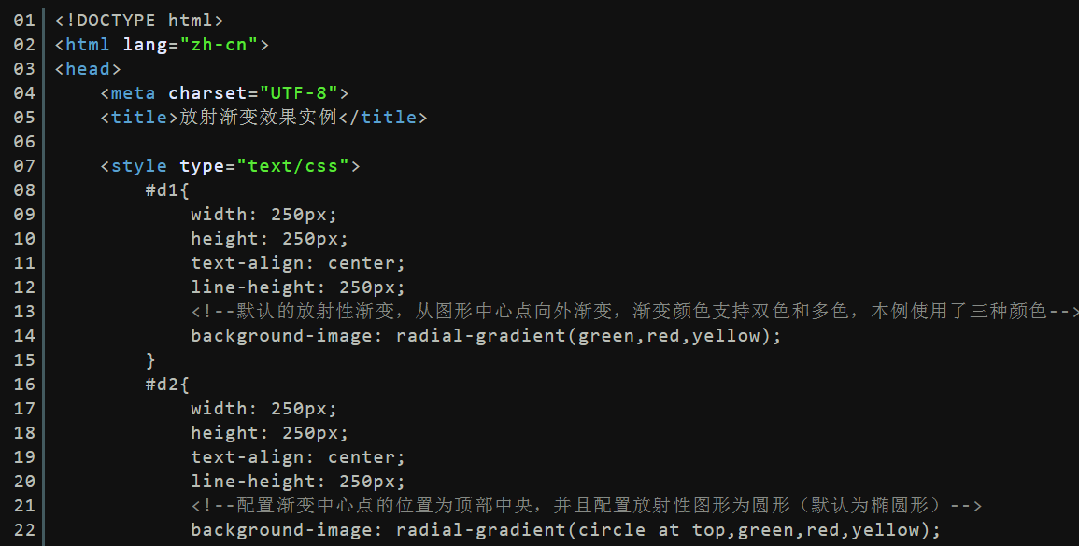Click the meta tag name on line 04
Viewport: 1079px width, 546px height.
(134, 92)
